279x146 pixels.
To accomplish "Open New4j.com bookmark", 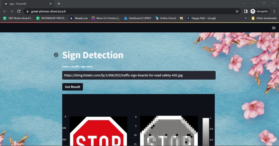I will (x=79, y=18).
